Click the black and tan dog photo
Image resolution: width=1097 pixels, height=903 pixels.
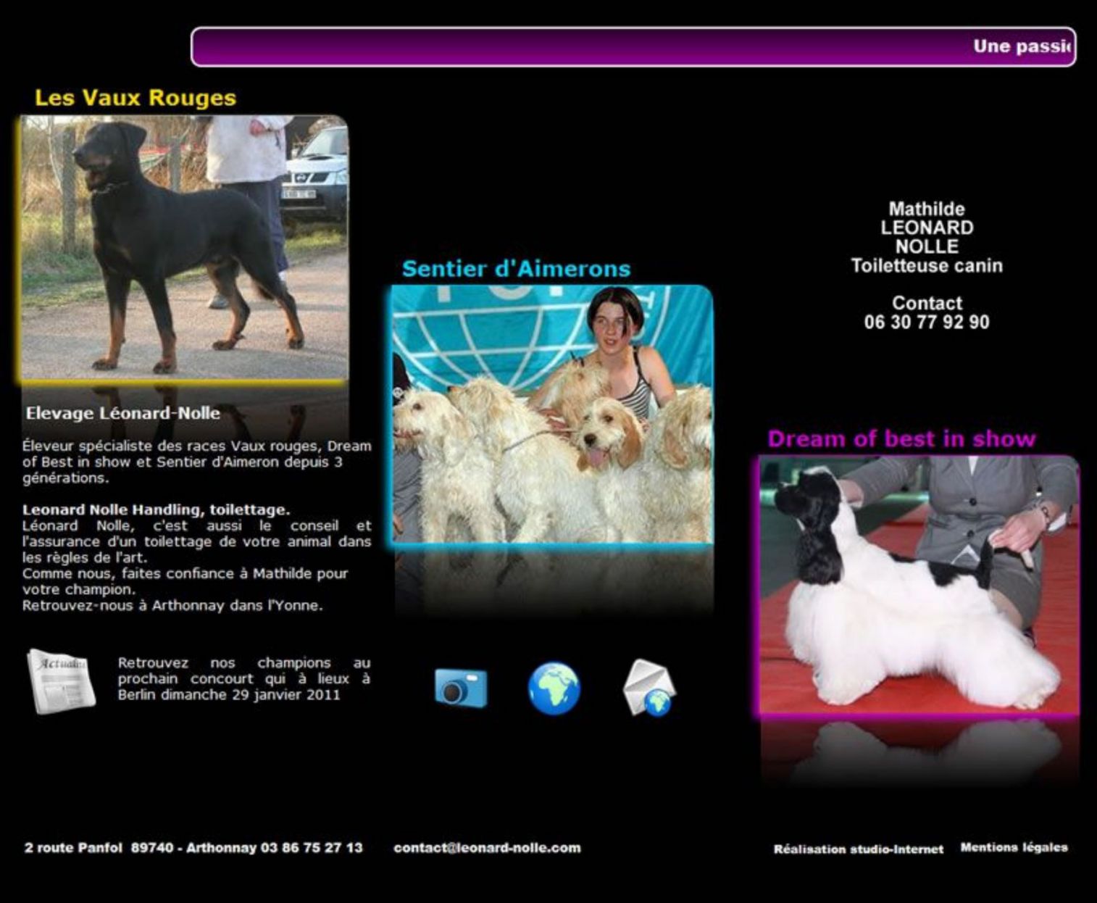pos(184,248)
